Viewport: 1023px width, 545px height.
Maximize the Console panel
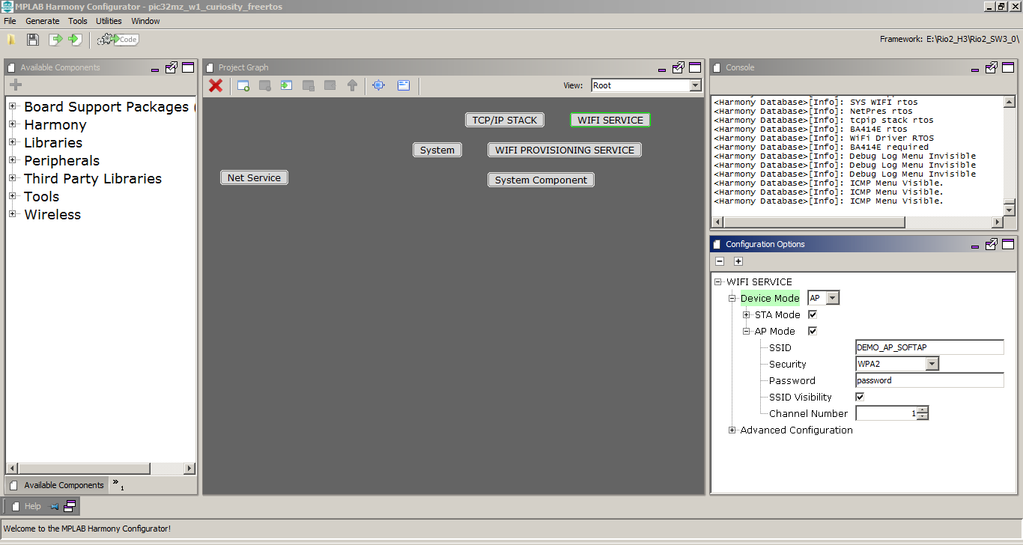1007,67
